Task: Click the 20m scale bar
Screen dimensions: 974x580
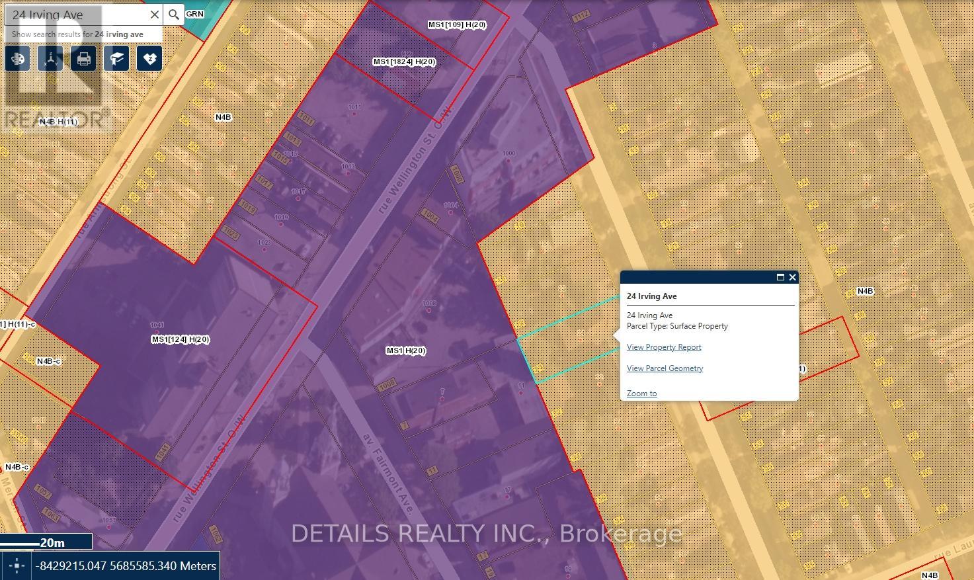Action: click(45, 542)
